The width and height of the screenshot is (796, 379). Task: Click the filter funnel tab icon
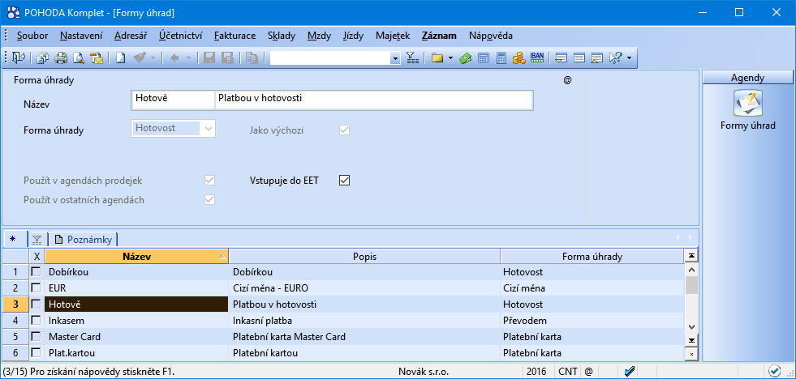click(37, 239)
